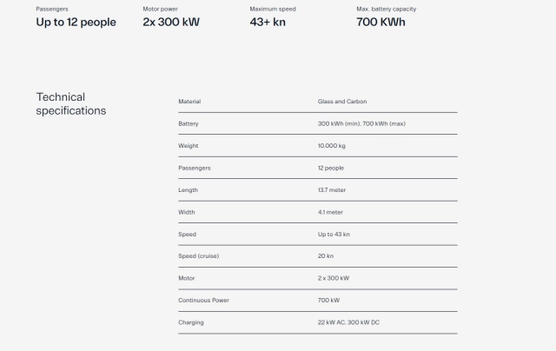Select the '20 kn' cruise speed value
This screenshot has height=351, width=556.
326,256
